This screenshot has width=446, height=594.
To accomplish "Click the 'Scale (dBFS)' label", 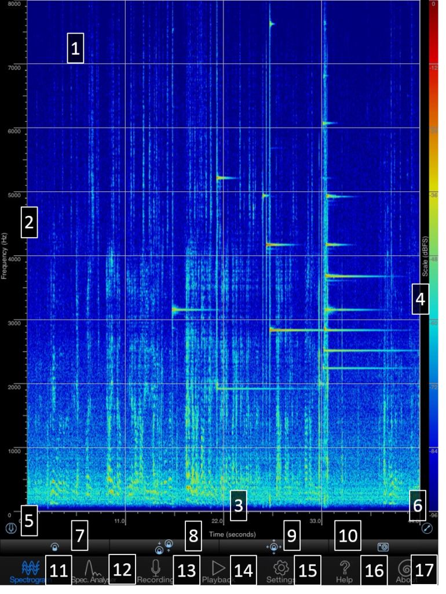I will pos(425,256).
